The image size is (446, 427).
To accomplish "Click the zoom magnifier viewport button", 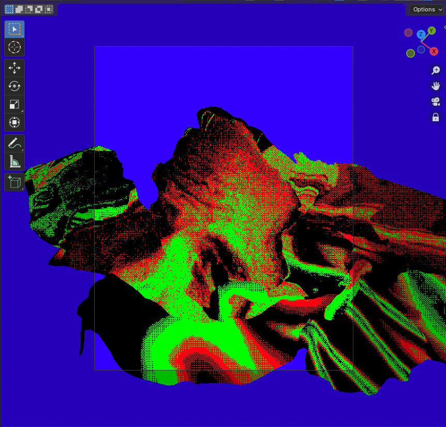I will [x=436, y=70].
